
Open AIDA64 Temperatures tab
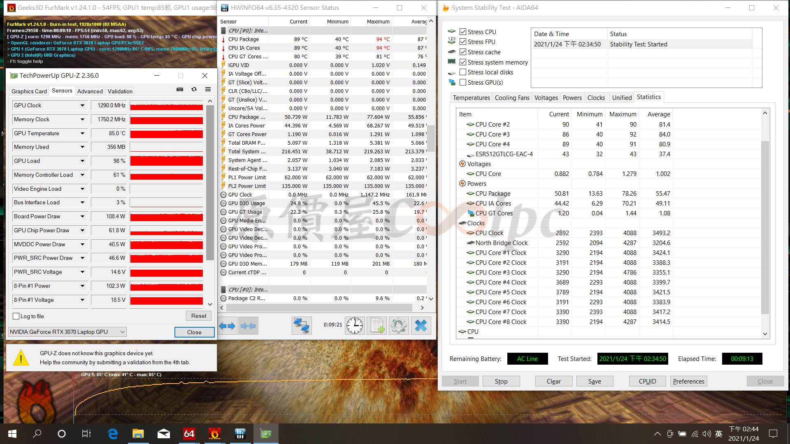[471, 98]
